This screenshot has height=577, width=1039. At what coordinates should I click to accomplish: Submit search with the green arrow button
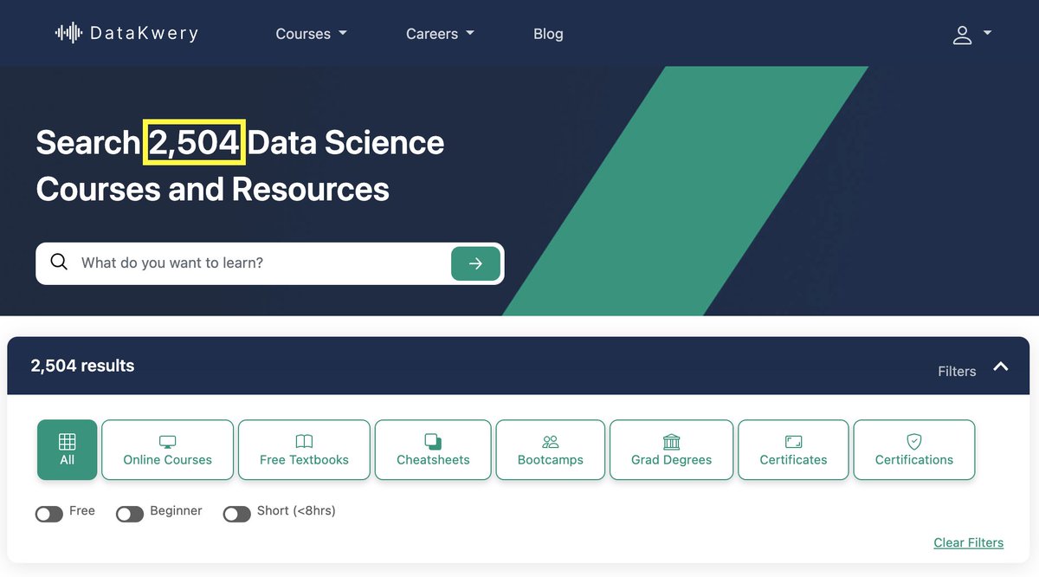(x=475, y=263)
